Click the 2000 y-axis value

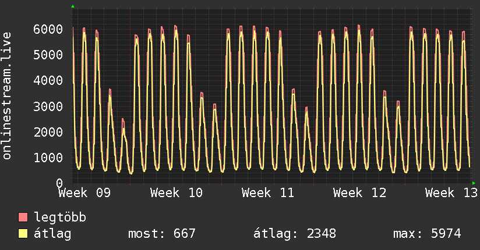pos(48,133)
